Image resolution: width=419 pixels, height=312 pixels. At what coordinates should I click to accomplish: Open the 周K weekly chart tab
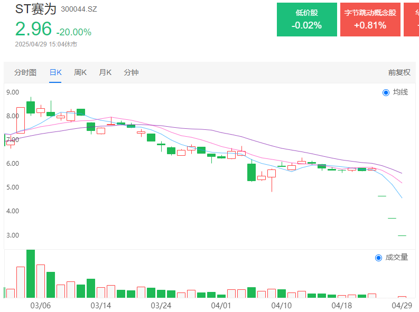click(x=80, y=72)
